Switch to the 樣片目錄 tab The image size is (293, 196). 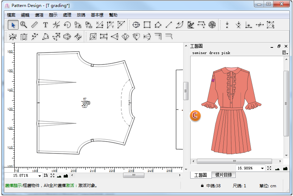pos(223,175)
